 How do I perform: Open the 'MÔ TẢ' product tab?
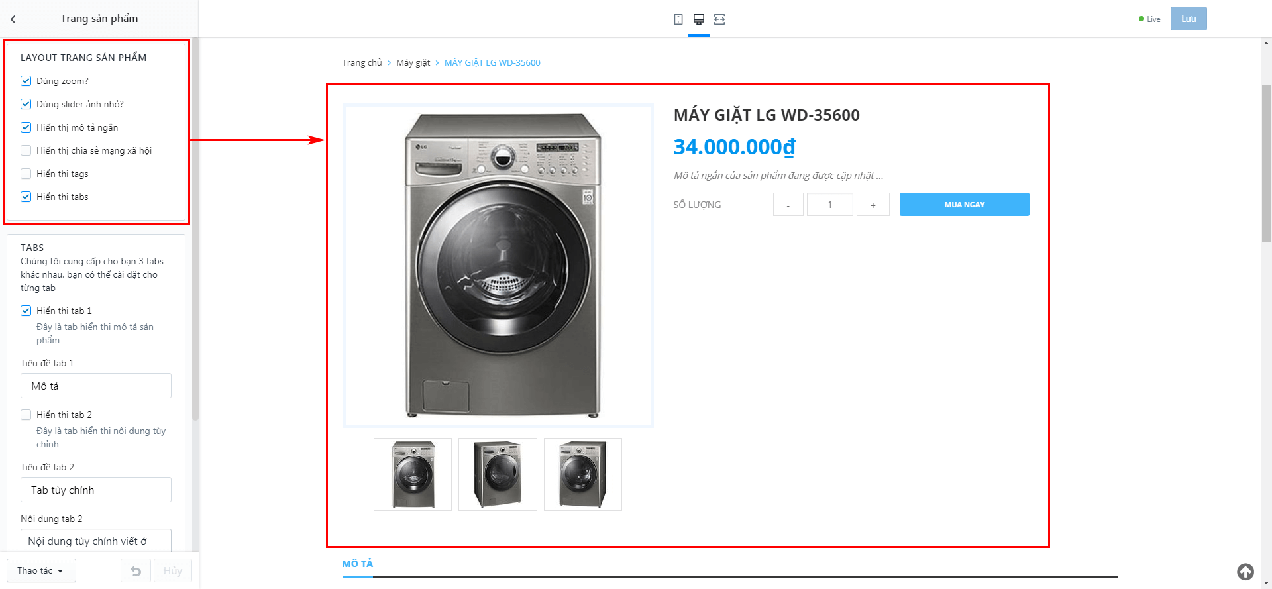358,564
